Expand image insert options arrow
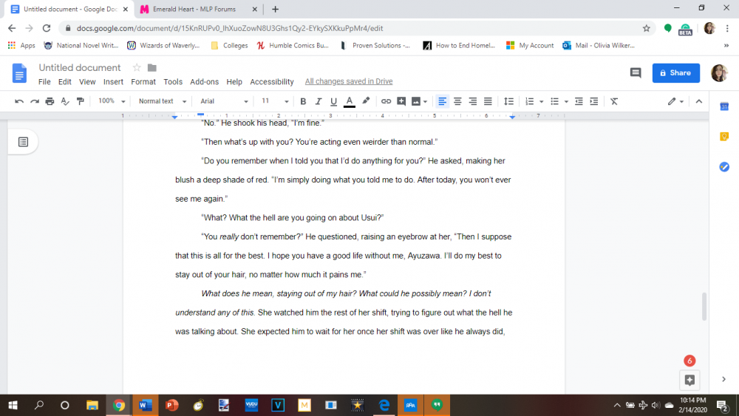The image size is (739, 416). coord(425,102)
